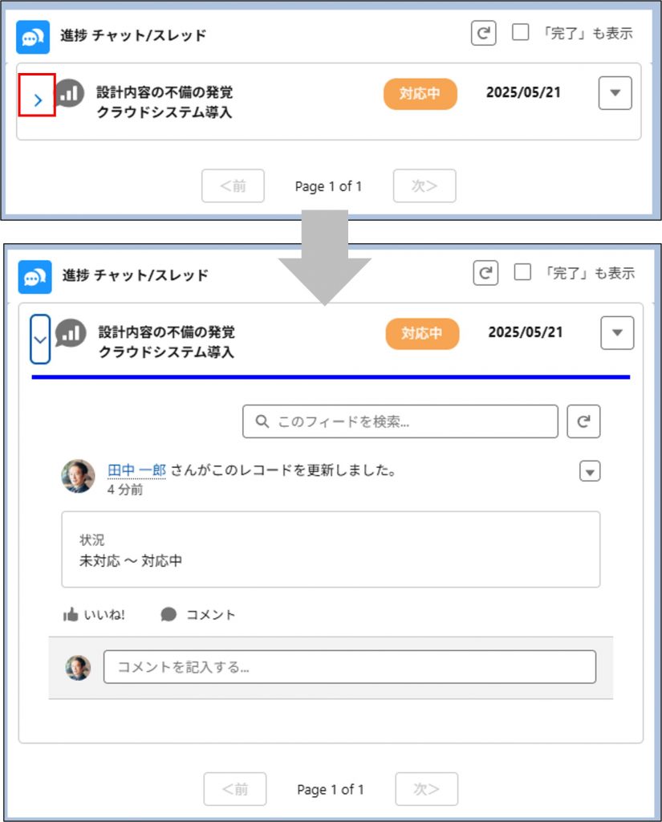Screen dimensions: 662x822
Task: Open 田中 一郎's profile photo on the post
Action: pos(78,476)
